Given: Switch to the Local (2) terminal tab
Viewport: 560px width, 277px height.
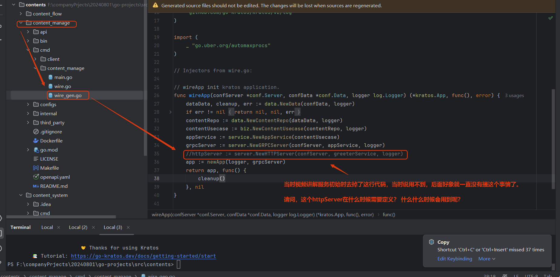Looking at the screenshot, I should 78,227.
